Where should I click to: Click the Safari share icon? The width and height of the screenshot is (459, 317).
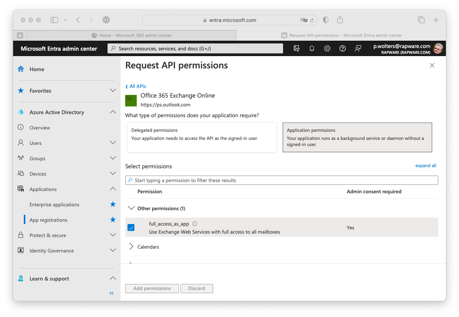[x=340, y=20]
